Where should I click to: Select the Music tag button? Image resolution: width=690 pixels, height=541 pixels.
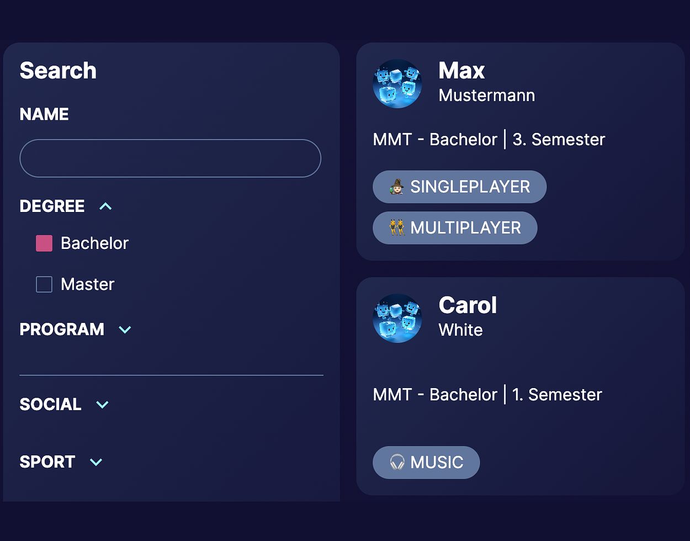426,462
